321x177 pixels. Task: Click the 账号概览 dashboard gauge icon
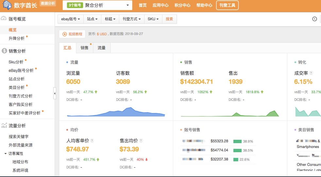4,18
